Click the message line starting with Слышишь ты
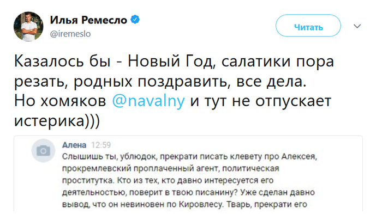Viewport: 382px width, 214px height. 189,157
